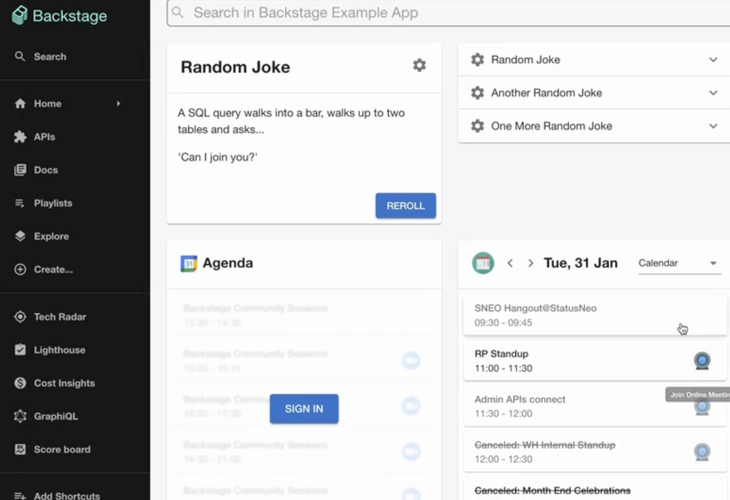This screenshot has height=500, width=730.
Task: Click the Google Calendar icon beside Agenda
Action: pos(189,263)
